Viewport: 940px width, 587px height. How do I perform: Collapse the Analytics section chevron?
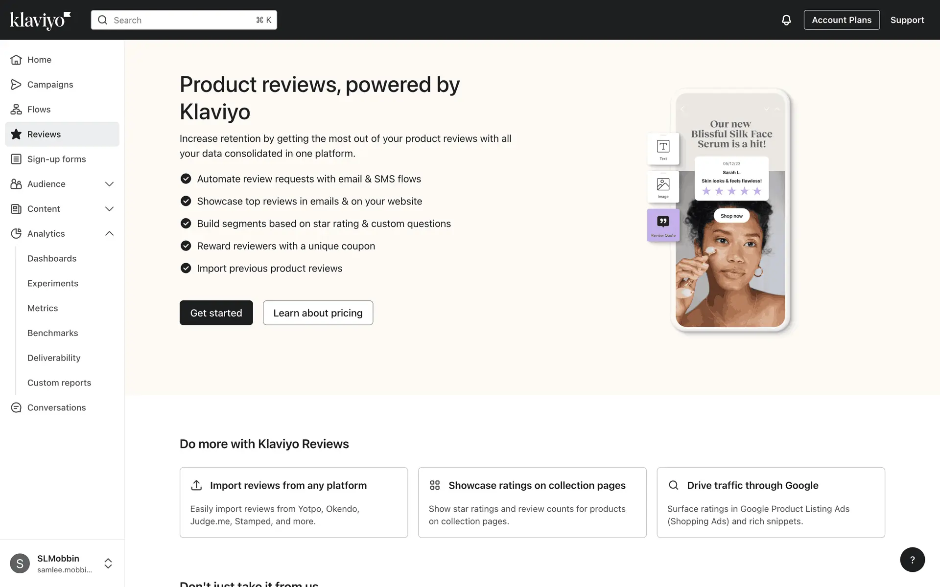click(x=109, y=234)
